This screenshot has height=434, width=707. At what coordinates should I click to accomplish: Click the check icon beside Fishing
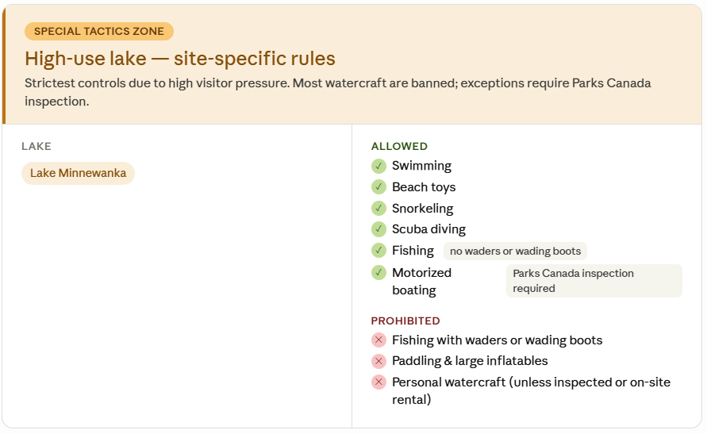tap(378, 251)
